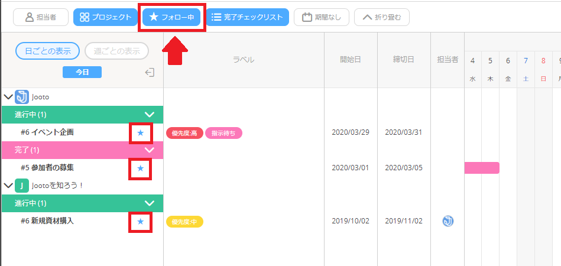
Task: Unfollow #6 イベント企画 via its star
Action: tap(141, 133)
